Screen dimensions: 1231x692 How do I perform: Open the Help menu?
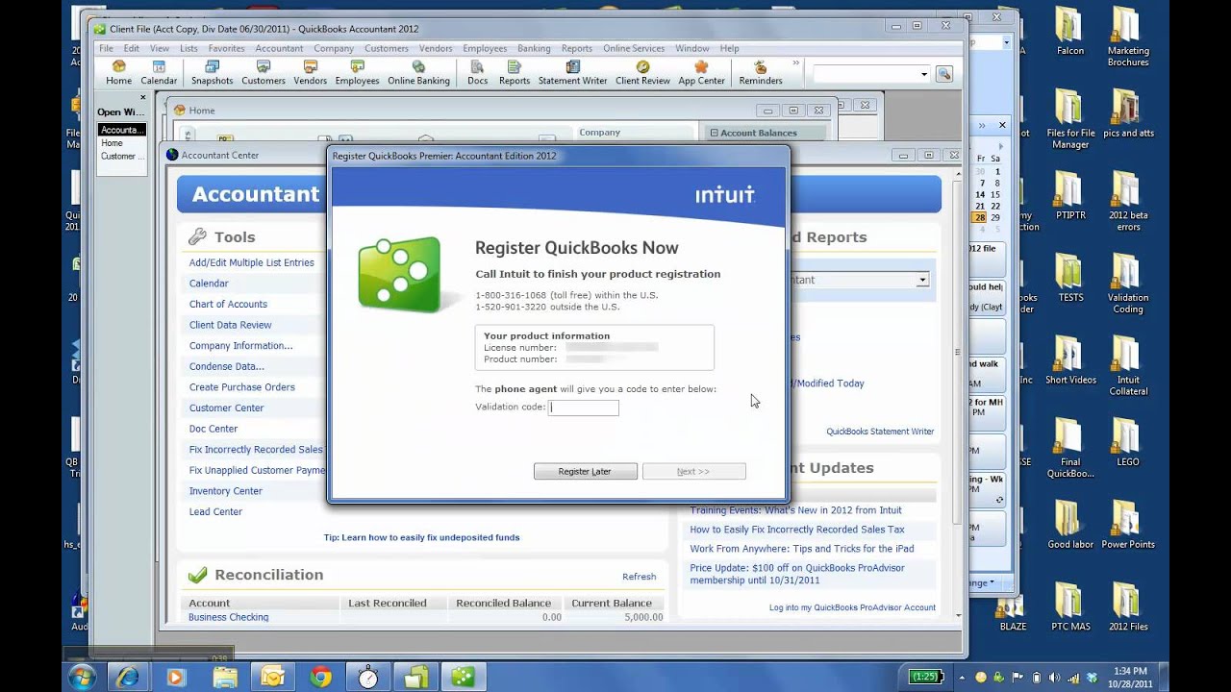pyautogui.click(x=729, y=48)
